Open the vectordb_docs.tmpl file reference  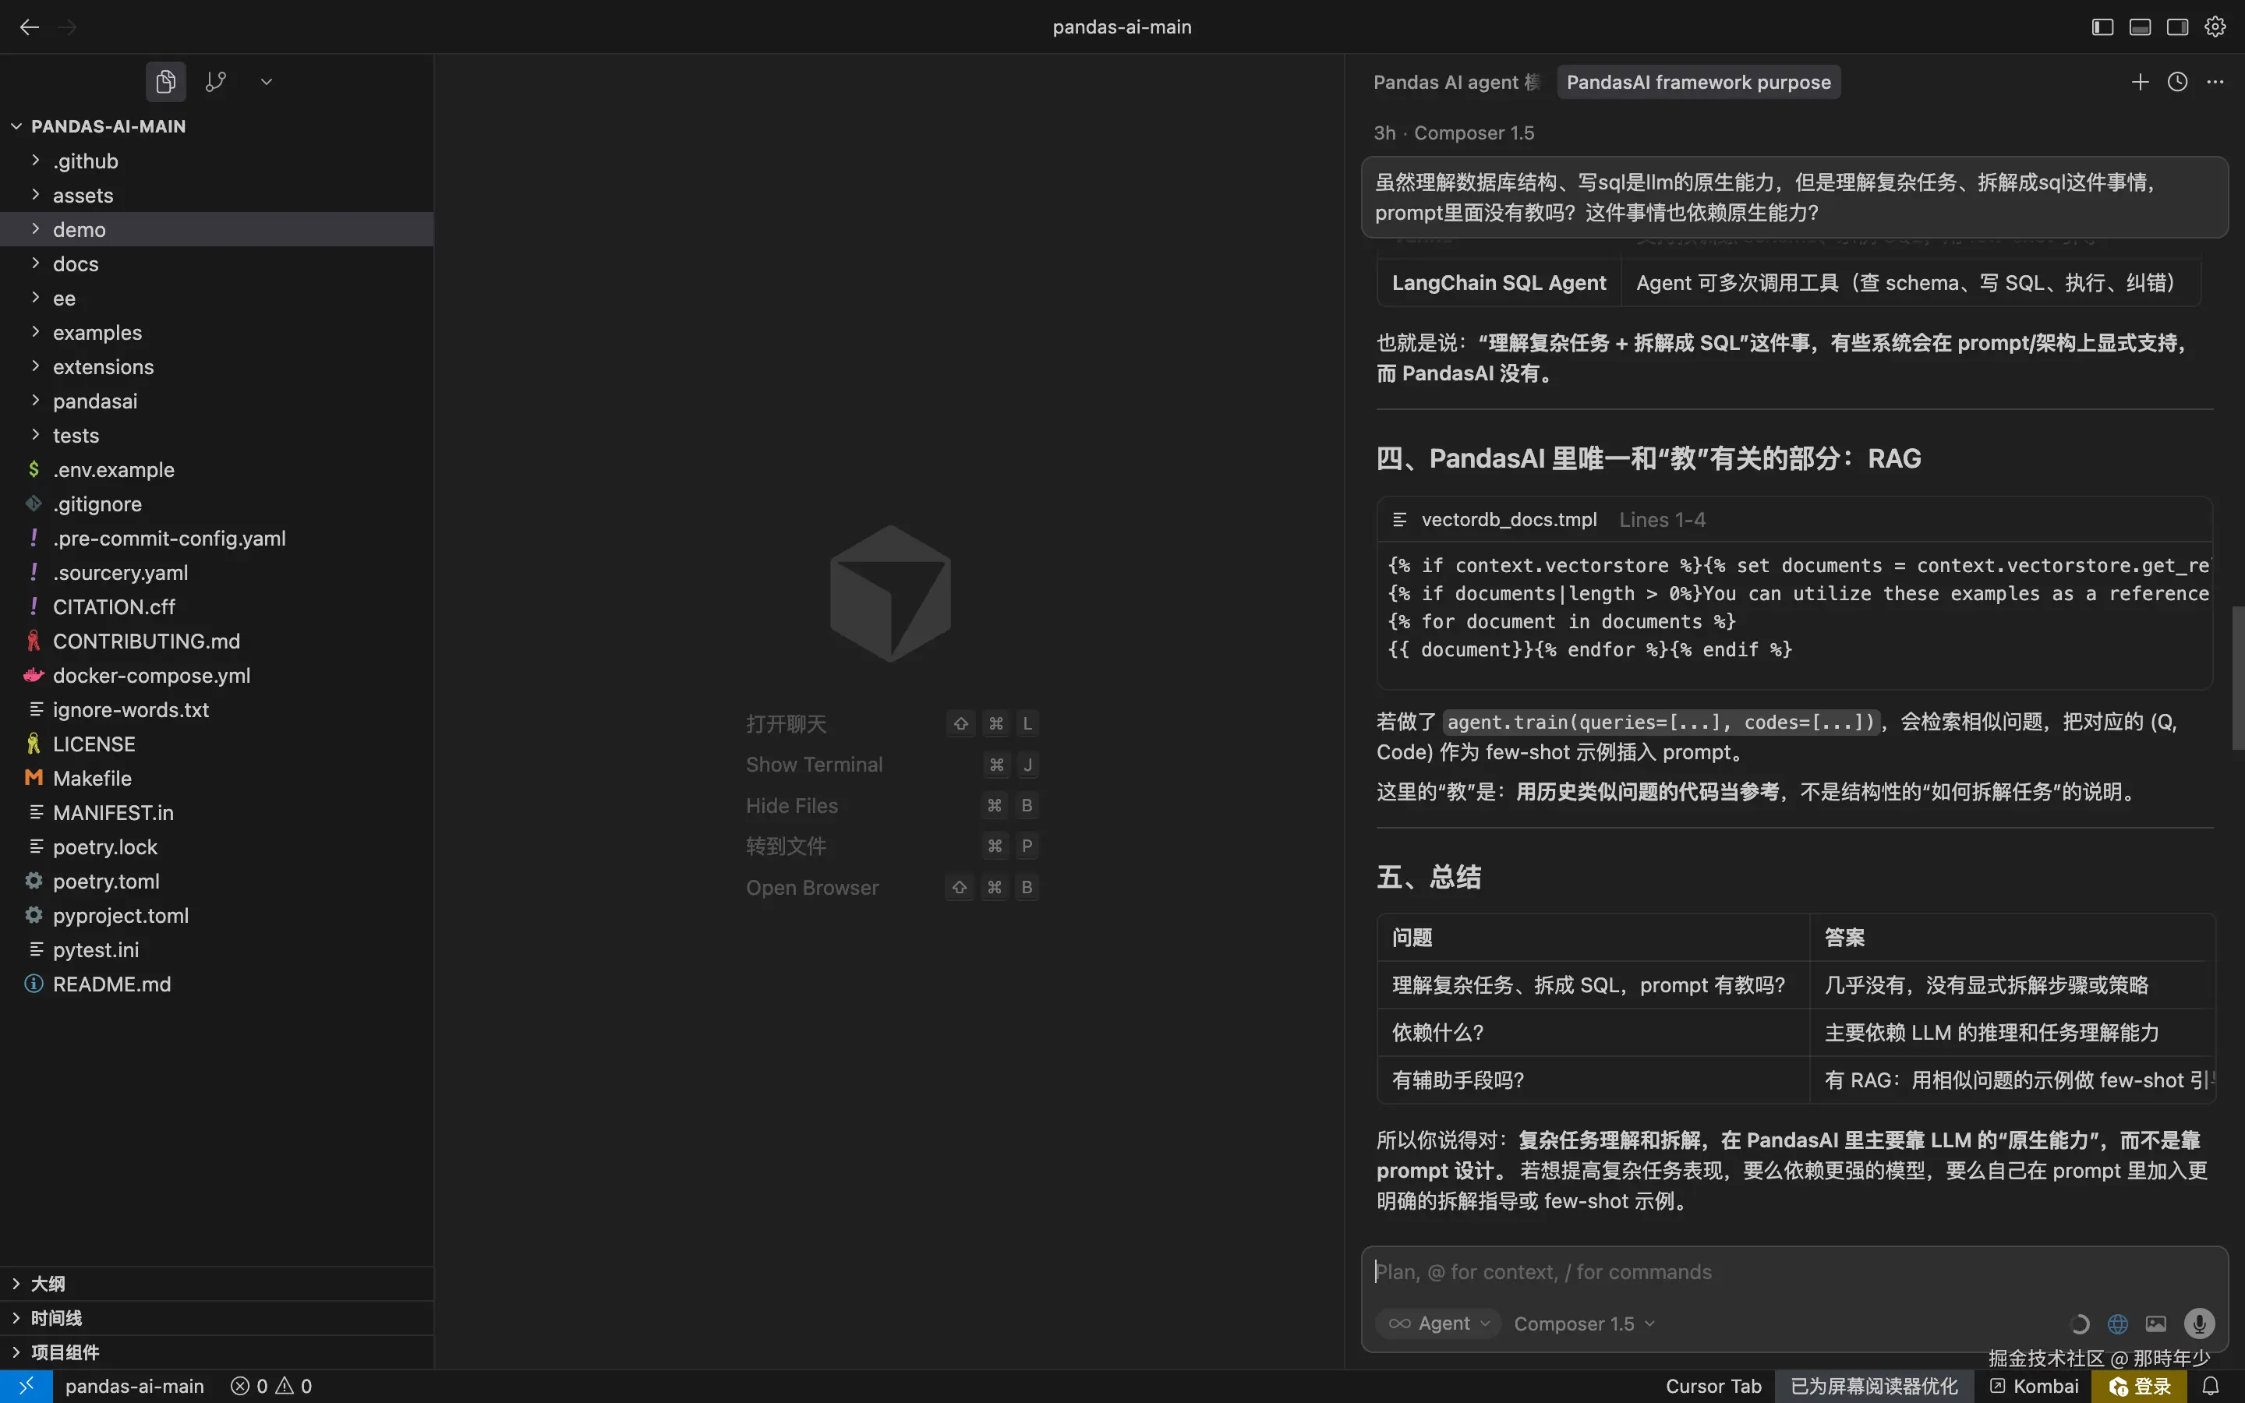pyautogui.click(x=1508, y=520)
